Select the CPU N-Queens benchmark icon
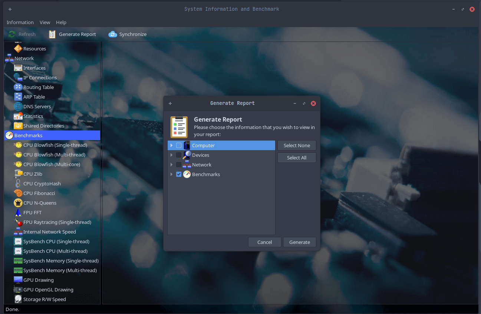481x314 pixels. 18,203
